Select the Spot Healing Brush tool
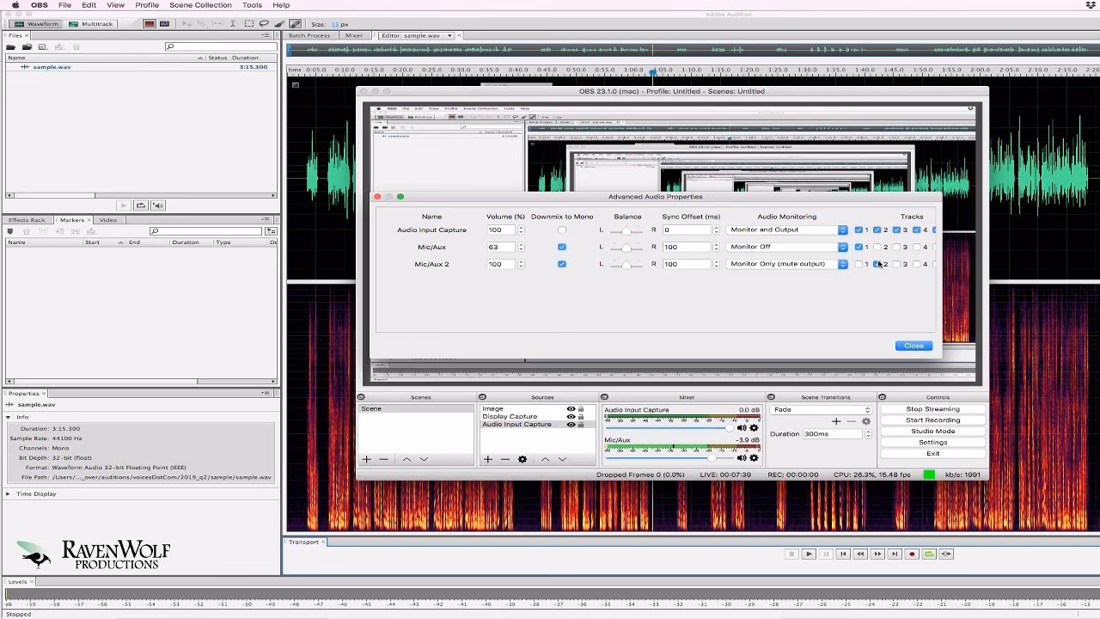Screen dimensions: 1100x619 (295, 24)
